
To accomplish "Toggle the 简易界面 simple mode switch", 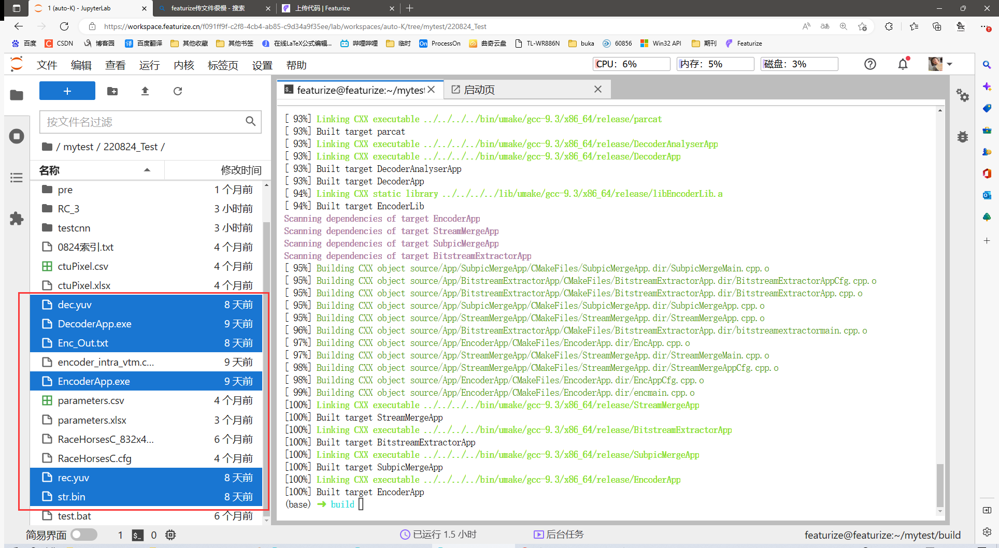I will tap(84, 535).
